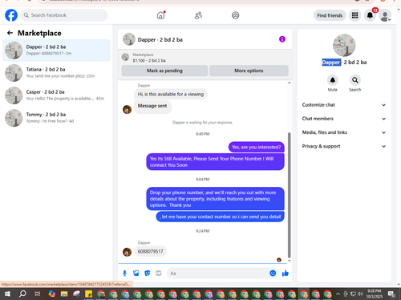Click the sender avatar beside 6088079517
The width and height of the screenshot is (401, 300).
pyautogui.click(x=127, y=252)
